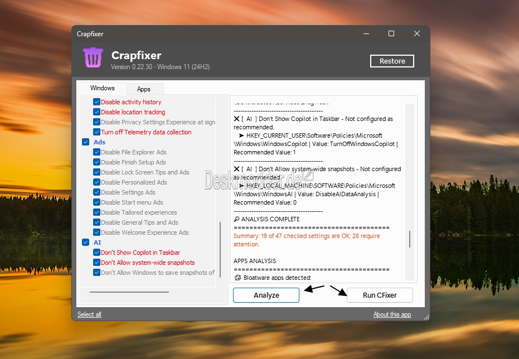Toggle Disable Lock Screen Tips and Ads
The height and width of the screenshot is (359, 519).
[96, 172]
